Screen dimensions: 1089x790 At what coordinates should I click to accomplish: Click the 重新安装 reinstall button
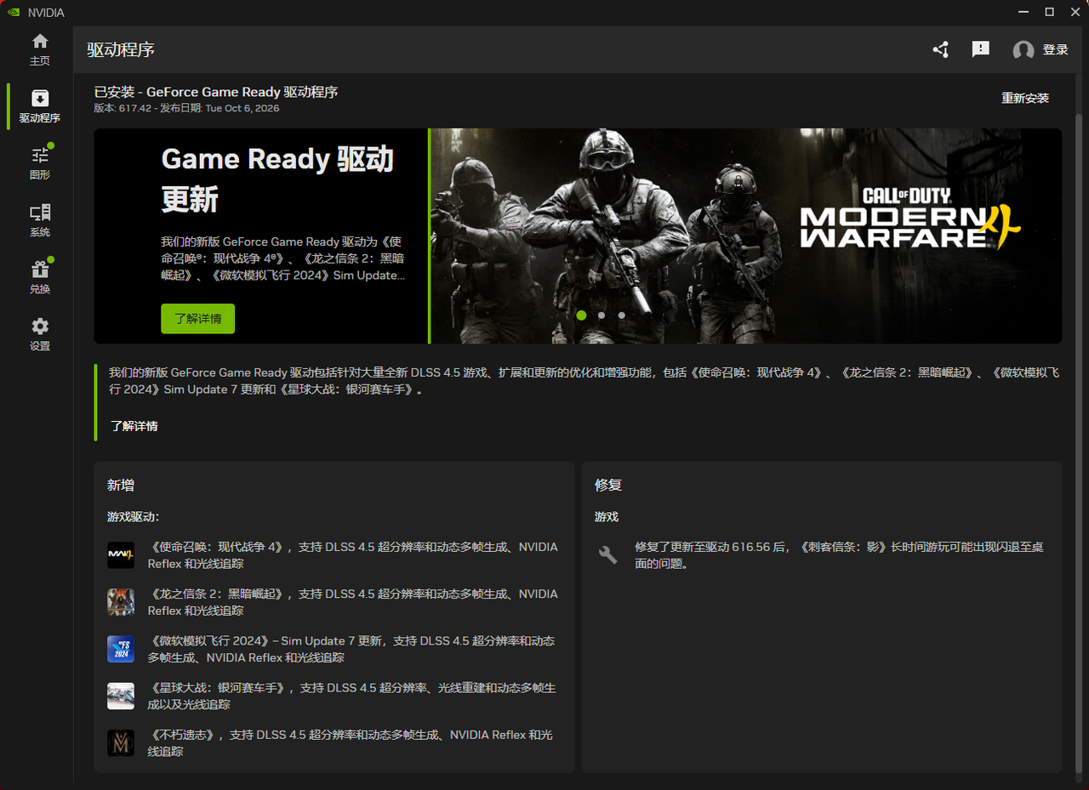[x=1025, y=98]
